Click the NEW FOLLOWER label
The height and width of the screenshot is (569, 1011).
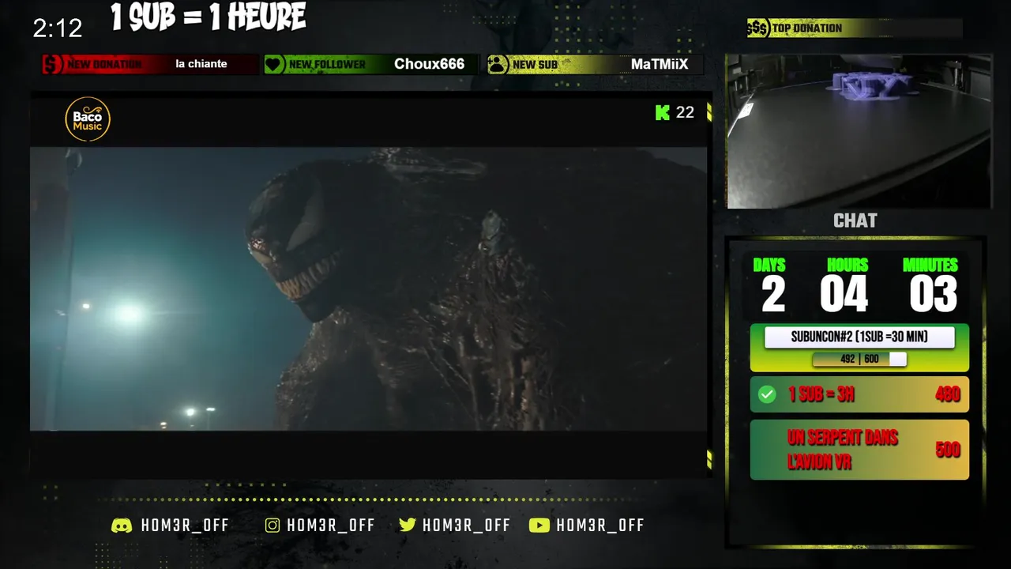click(327, 65)
